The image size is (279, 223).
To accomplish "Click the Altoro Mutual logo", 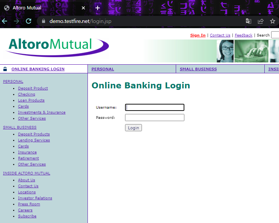I will pos(57,47).
